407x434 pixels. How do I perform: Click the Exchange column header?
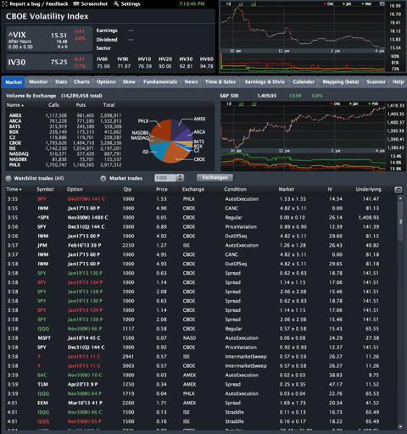193,189
